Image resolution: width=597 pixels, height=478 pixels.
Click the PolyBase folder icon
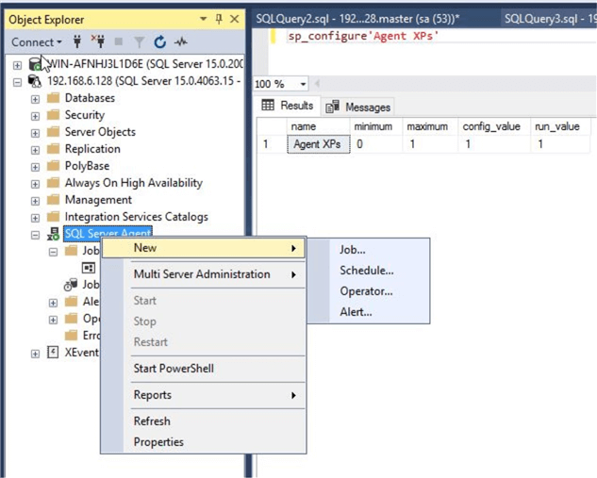[54, 166]
